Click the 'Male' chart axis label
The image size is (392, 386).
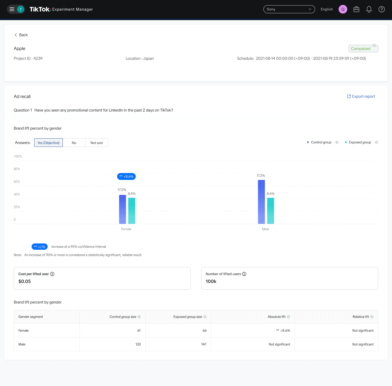[x=265, y=229]
